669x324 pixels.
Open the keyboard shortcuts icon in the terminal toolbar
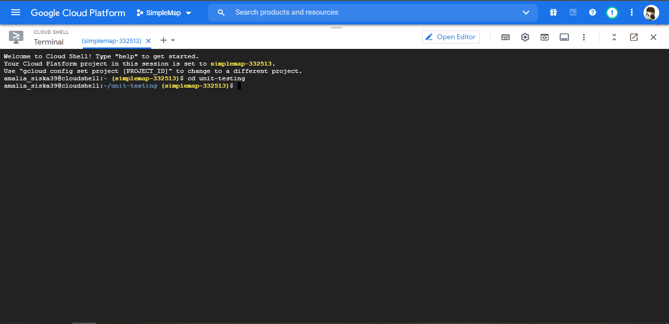point(505,37)
